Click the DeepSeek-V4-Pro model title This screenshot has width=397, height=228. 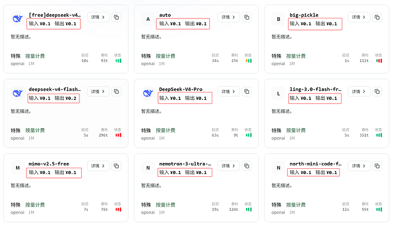point(181,89)
